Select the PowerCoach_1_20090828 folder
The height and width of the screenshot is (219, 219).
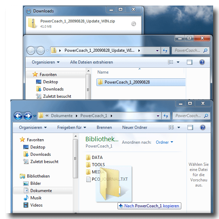(141, 82)
